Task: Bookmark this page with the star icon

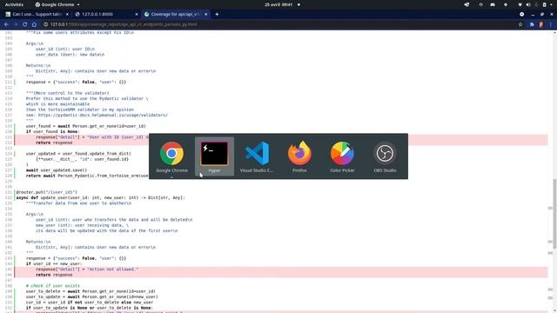Action: tap(520, 24)
